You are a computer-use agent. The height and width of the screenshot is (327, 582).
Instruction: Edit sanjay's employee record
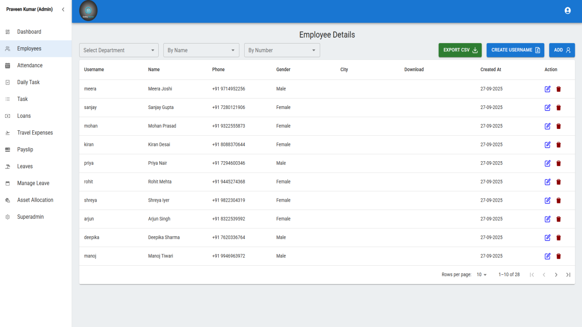pyautogui.click(x=547, y=108)
